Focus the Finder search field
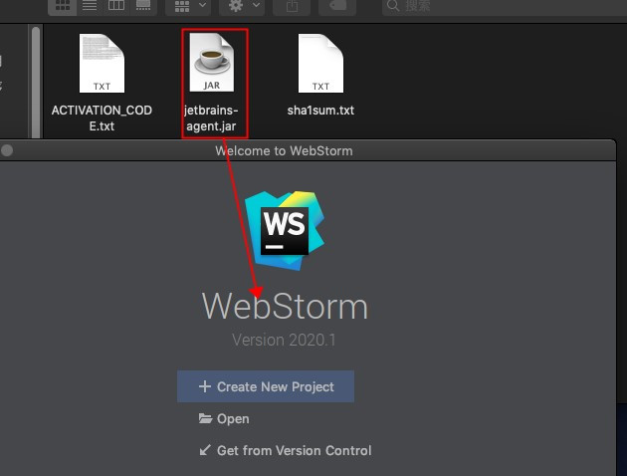 tap(504, 6)
